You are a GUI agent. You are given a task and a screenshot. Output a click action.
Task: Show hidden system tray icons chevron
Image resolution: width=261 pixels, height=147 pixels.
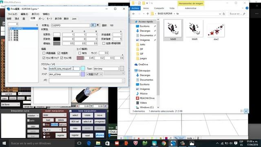tap(217, 143)
